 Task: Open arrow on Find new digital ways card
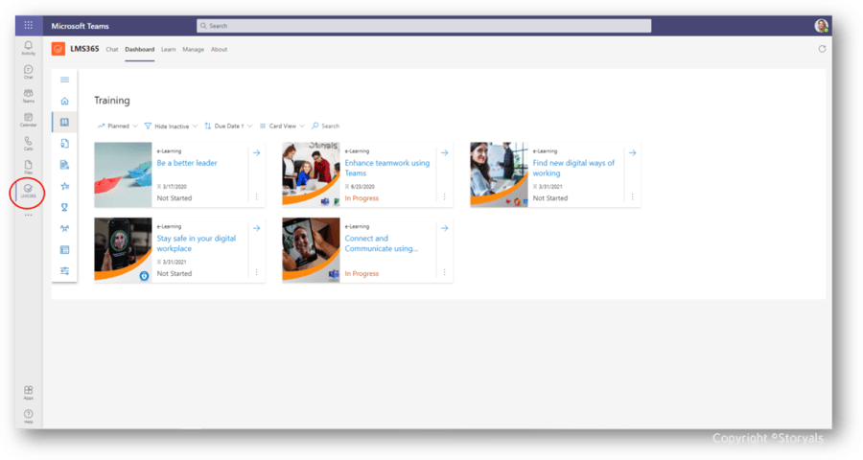(x=633, y=153)
